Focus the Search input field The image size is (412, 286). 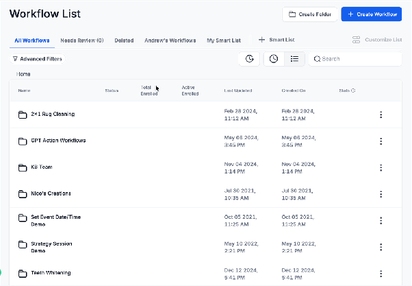[x=355, y=59]
